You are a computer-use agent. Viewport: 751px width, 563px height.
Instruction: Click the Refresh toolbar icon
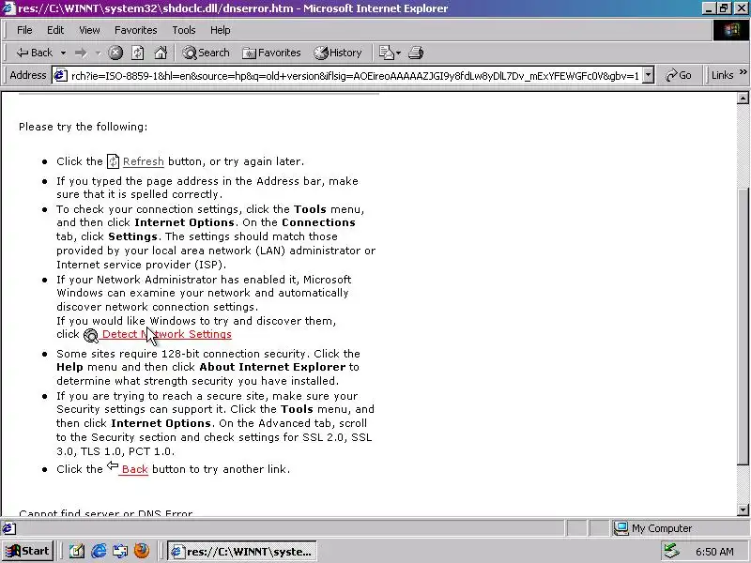138,53
